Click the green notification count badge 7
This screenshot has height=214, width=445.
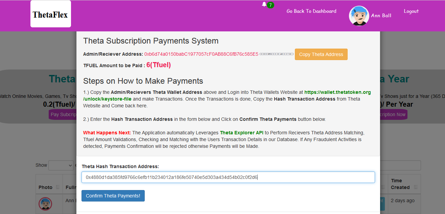[x=270, y=5]
